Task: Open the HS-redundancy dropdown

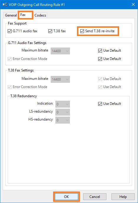Action: (63, 120)
